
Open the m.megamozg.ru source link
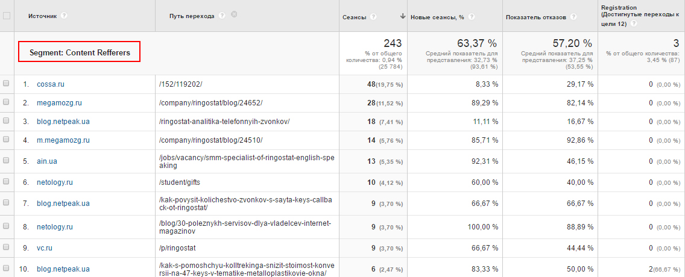[63, 140]
